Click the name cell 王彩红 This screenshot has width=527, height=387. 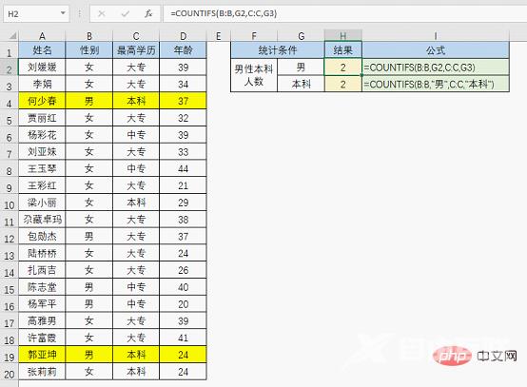[42, 185]
